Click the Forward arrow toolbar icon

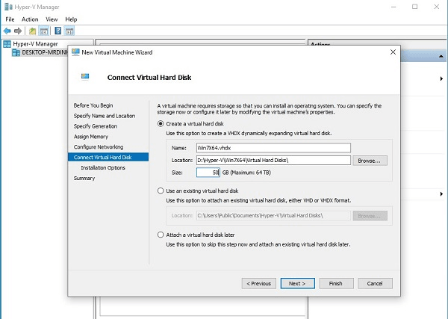[x=18, y=31]
